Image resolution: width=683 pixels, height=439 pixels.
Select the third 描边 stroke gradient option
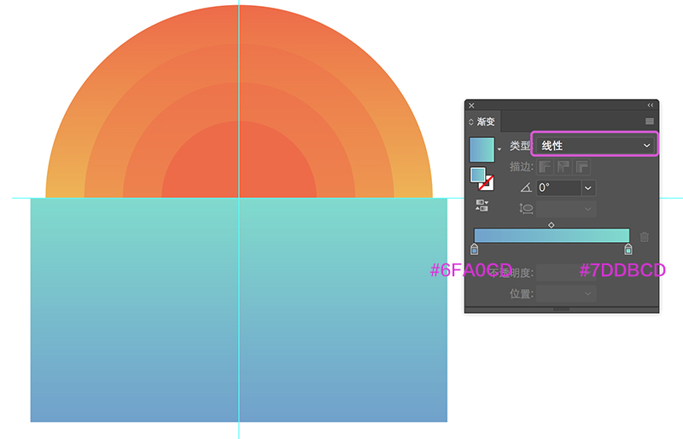[582, 166]
